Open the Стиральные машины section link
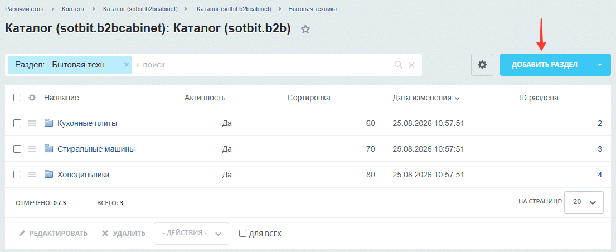Image resolution: width=616 pixels, height=252 pixels. [x=96, y=149]
